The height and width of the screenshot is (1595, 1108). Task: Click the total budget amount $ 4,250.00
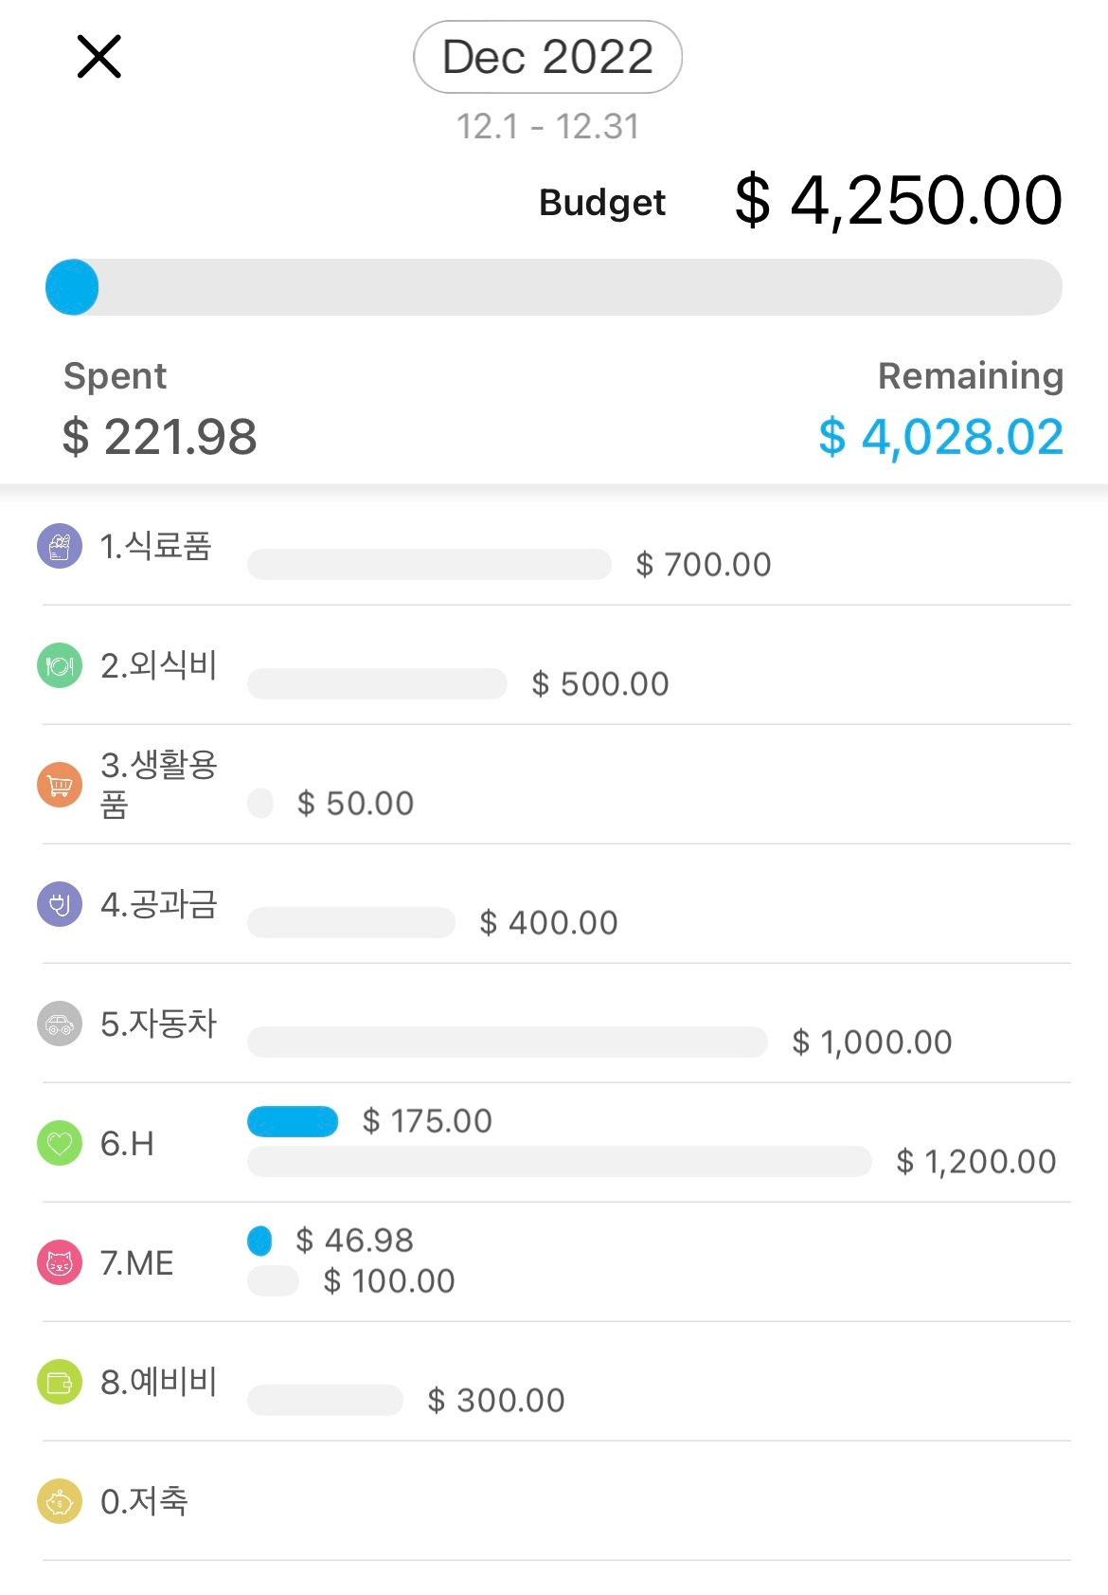pyautogui.click(x=898, y=201)
